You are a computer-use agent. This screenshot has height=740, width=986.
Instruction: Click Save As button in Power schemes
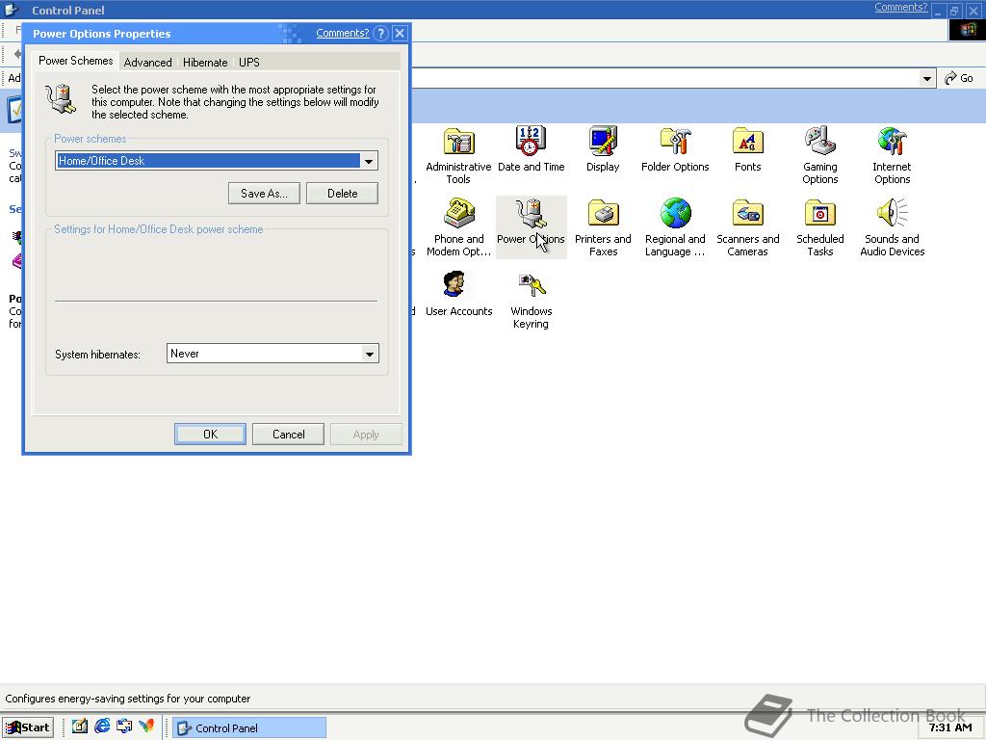coord(264,193)
